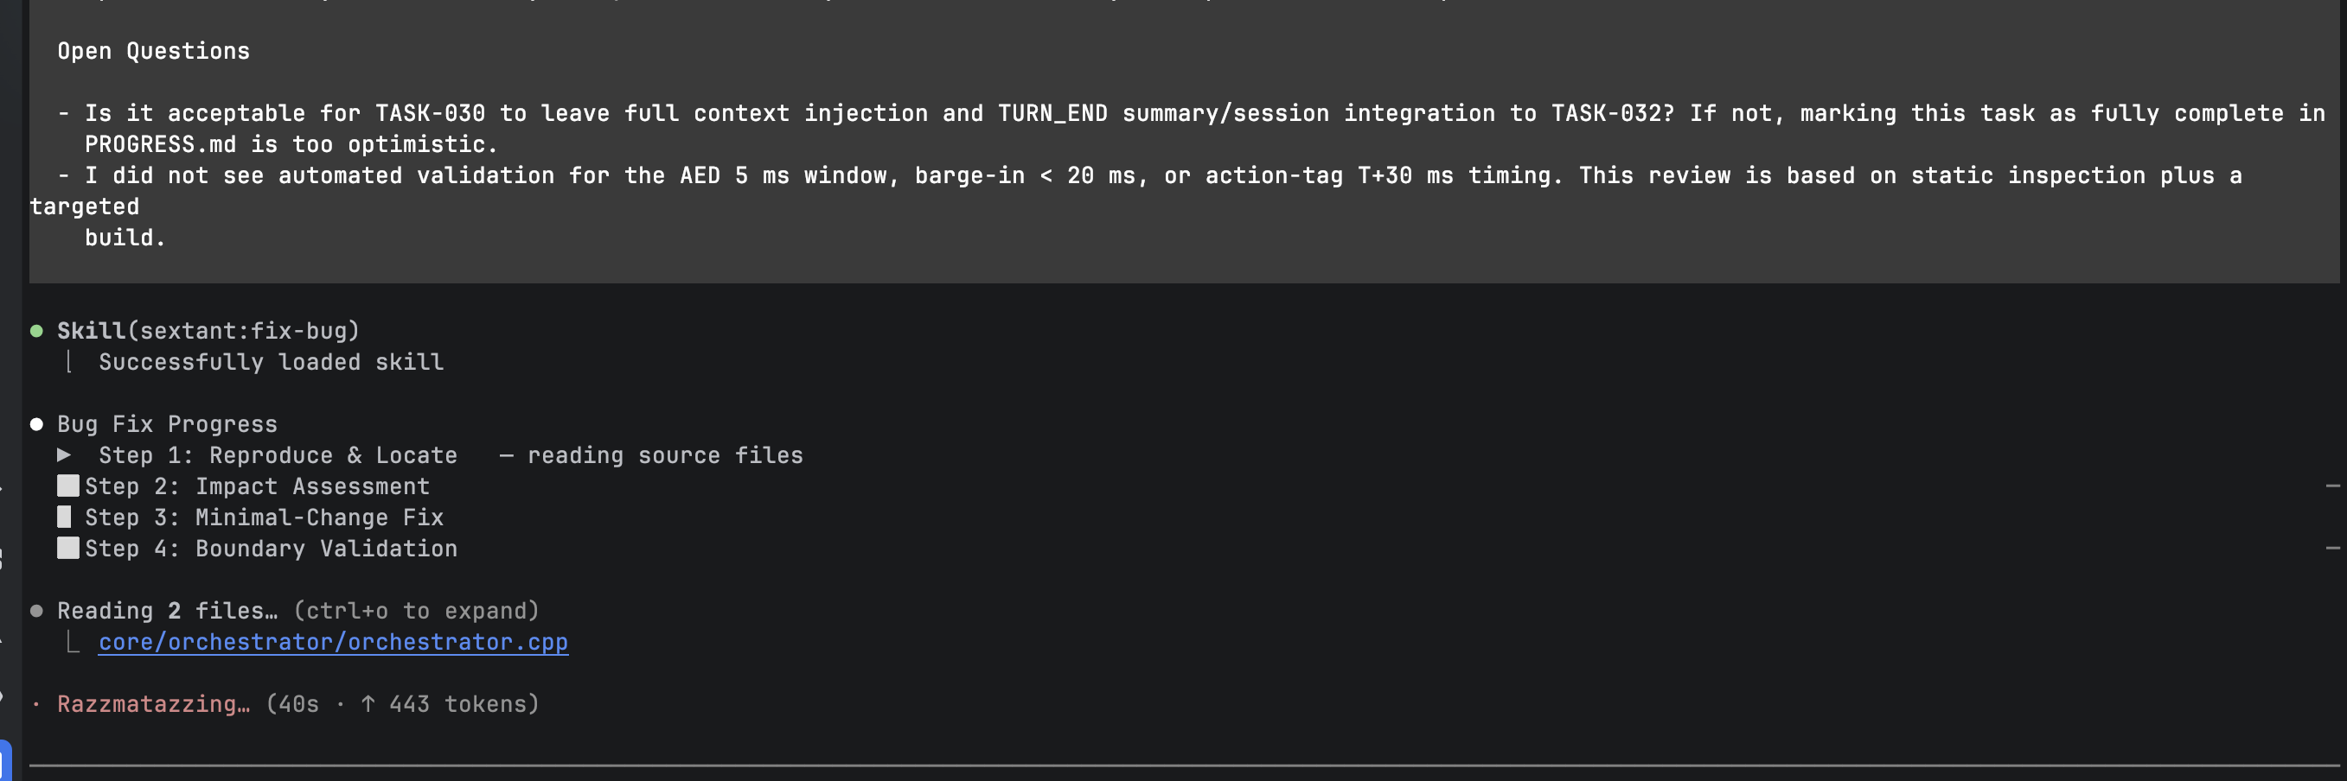Select the 'Open Questions' heading

pyautogui.click(x=153, y=51)
